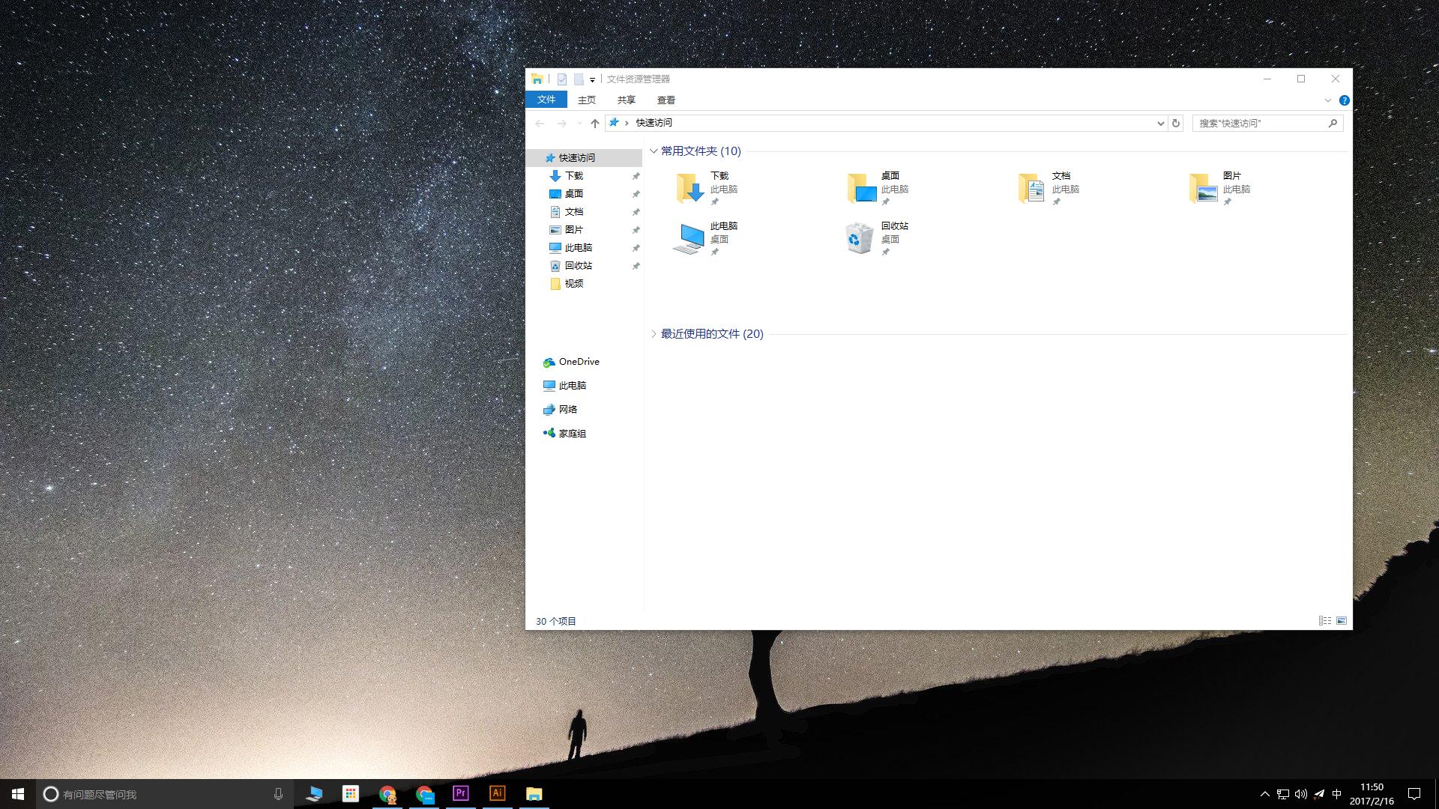This screenshot has width=1439, height=809.
Task: Switch to details view in status bar
Action: pyautogui.click(x=1325, y=620)
